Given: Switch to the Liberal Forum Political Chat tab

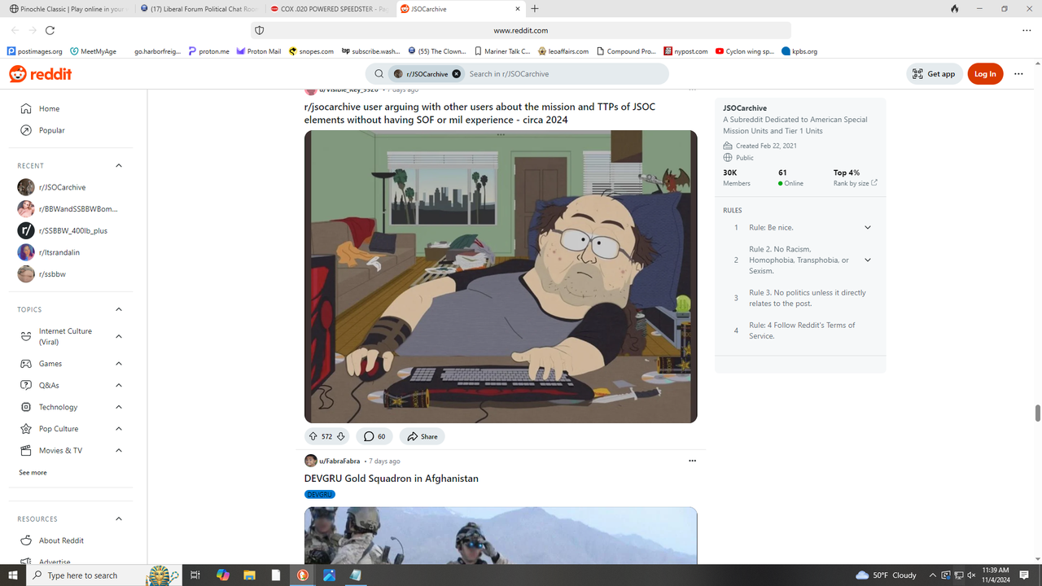Looking at the screenshot, I should (x=199, y=9).
